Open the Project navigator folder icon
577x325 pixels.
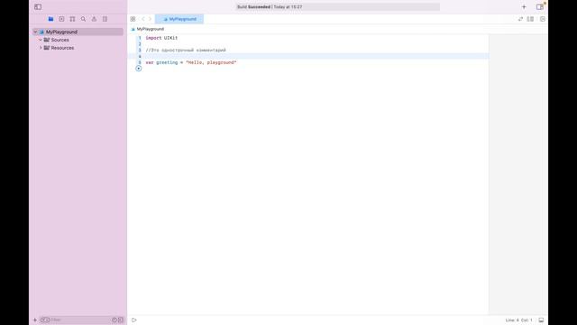(x=50, y=19)
